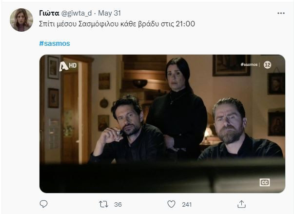Screen dimensions: 294x214
Task: Open the share icon menu
Action: tap(241, 204)
